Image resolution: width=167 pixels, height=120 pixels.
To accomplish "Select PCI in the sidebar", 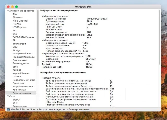I will pos(15,31).
